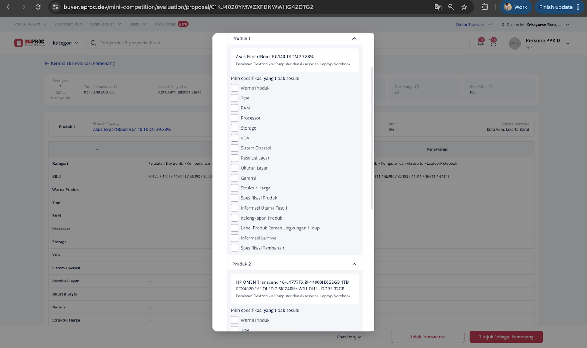Image resolution: width=587 pixels, height=348 pixels.
Task: Expand the Produk Hukum menu
Action: click(x=30, y=24)
